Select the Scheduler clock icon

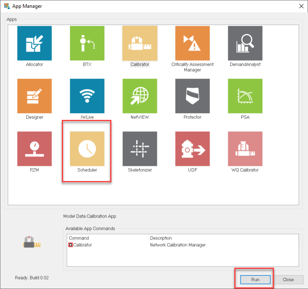tap(87, 149)
